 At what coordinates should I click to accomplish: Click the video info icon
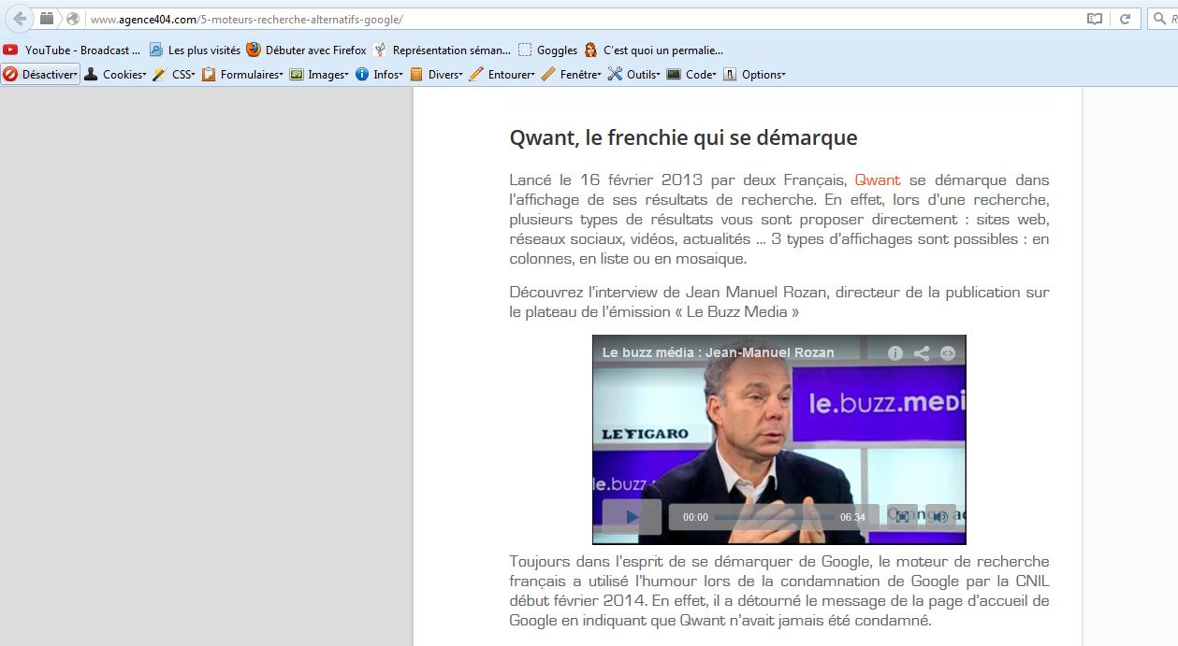pos(894,352)
